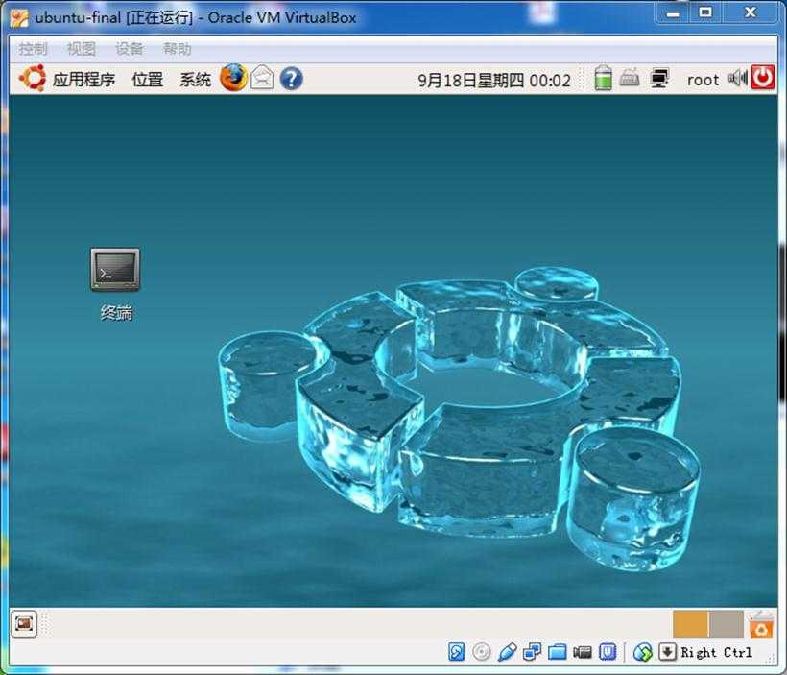Viewport: 787px width, 675px height.
Task: Click the shared folders status icon
Action: click(557, 652)
